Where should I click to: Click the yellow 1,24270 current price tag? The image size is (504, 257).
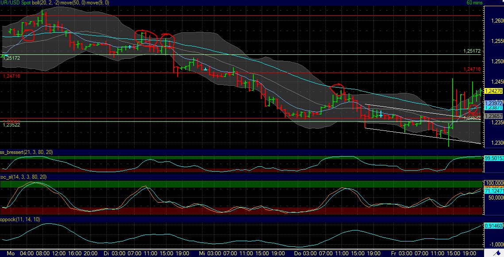click(x=494, y=91)
